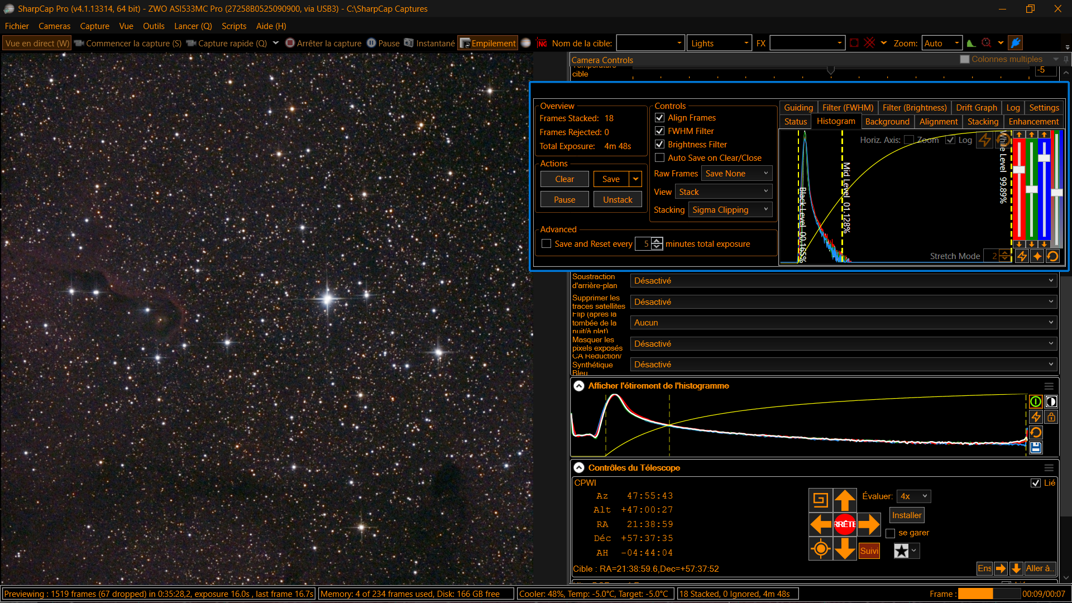
Task: Click the live stacking Pause button
Action: 564,200
